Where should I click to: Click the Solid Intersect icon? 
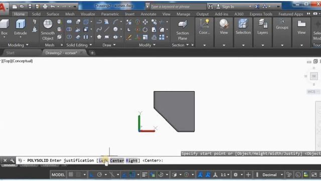(x=69, y=37)
